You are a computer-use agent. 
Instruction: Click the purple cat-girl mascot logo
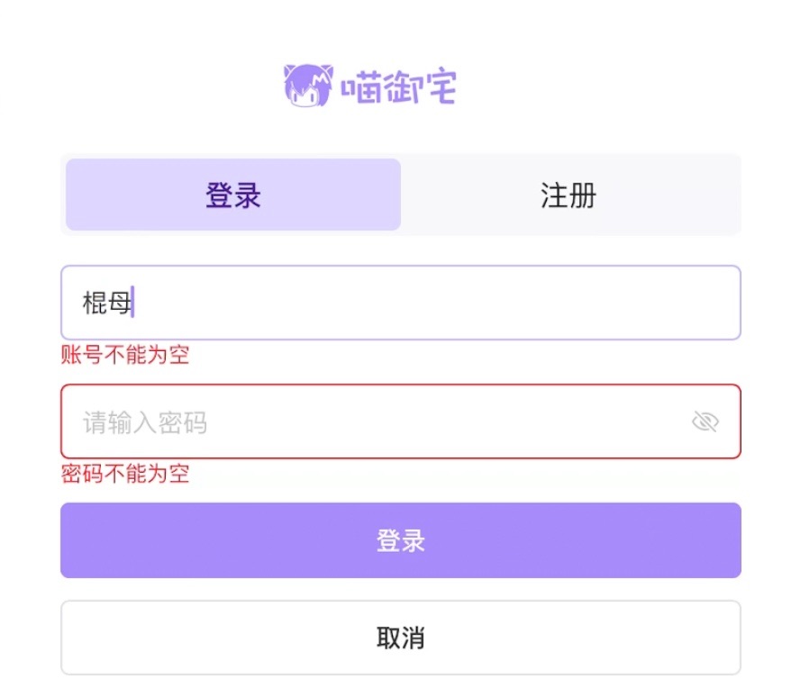click(308, 86)
